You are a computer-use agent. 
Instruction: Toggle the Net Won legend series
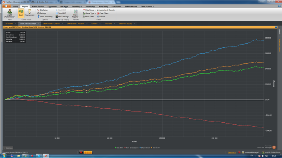tap(119, 148)
